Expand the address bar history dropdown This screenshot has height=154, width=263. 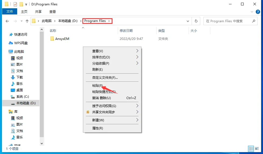pos(188,21)
